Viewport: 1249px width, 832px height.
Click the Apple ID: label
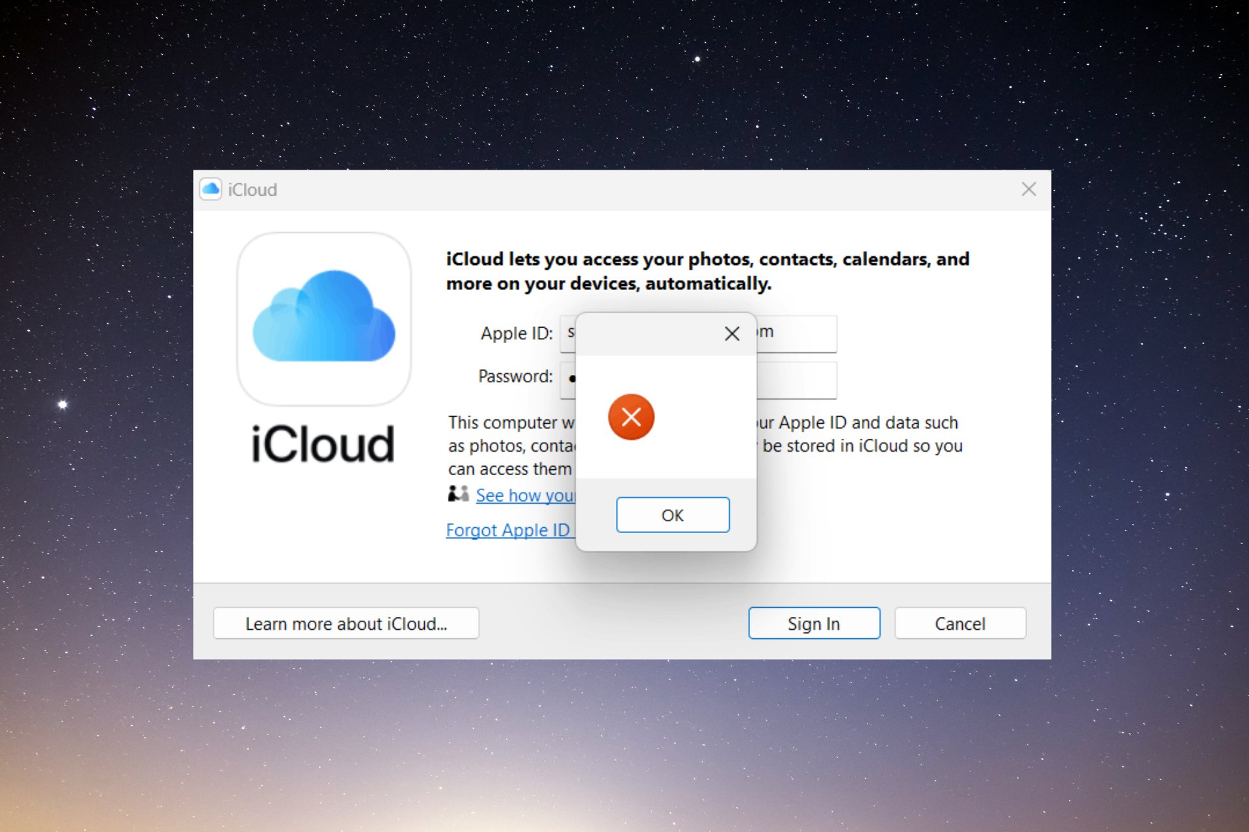coord(517,333)
